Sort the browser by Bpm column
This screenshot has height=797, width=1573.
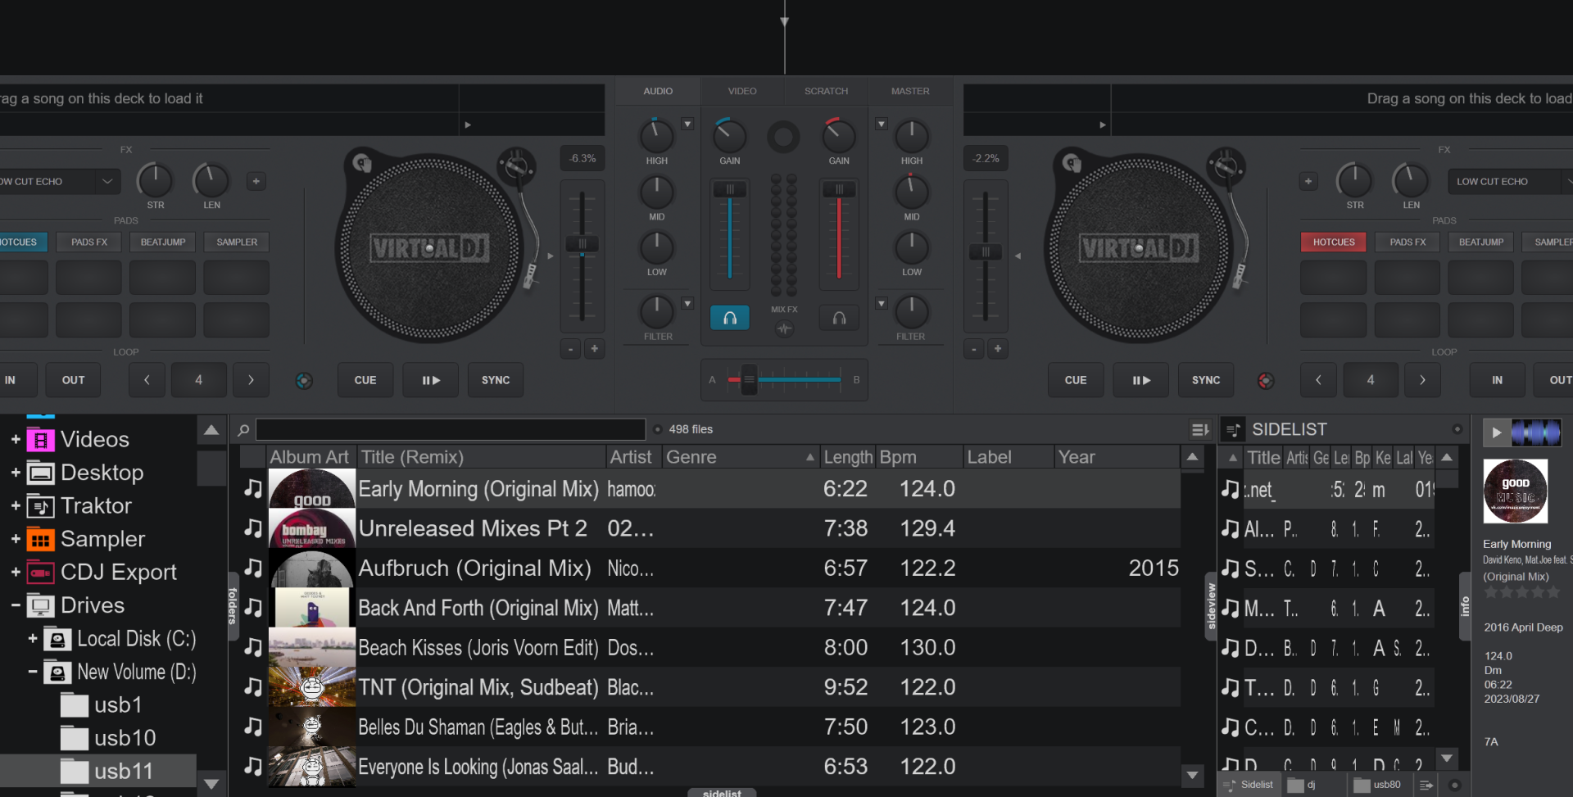click(919, 457)
